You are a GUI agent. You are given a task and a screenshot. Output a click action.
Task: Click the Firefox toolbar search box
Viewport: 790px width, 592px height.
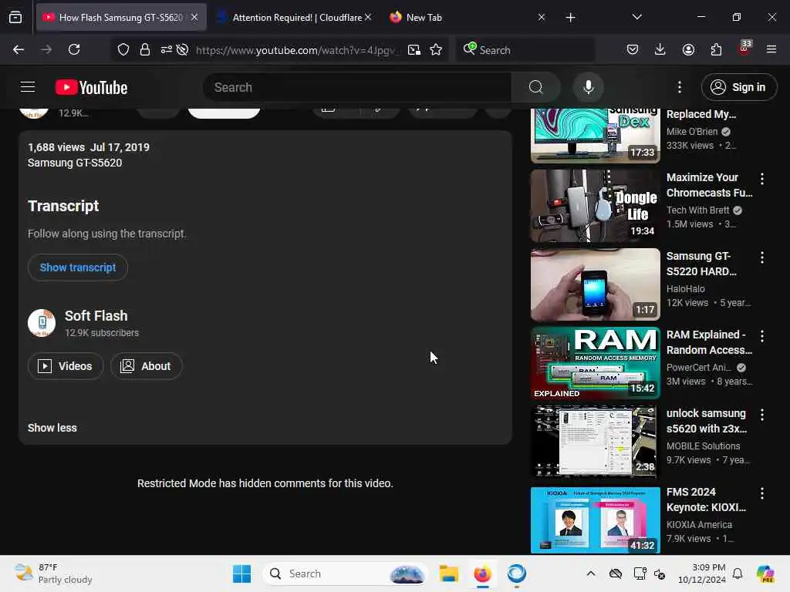pyautogui.click(x=525, y=49)
